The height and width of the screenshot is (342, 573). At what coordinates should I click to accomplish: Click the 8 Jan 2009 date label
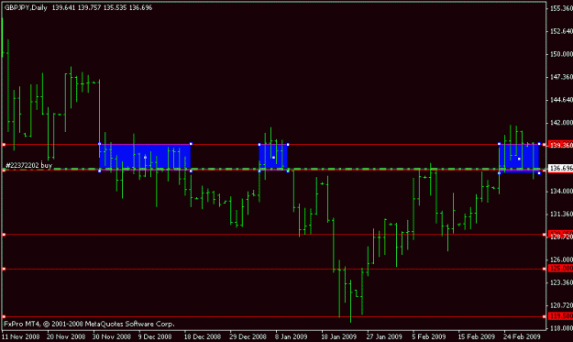tap(292, 336)
